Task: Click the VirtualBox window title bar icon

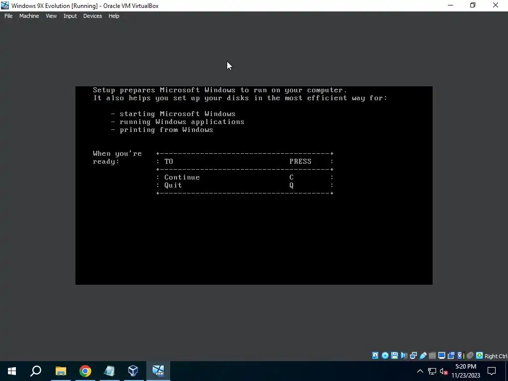Action: 5,5
